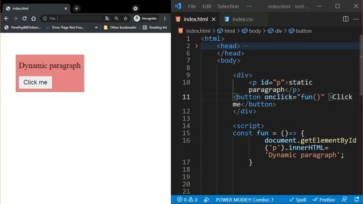Image resolution: width=363 pixels, height=204 pixels.
Task: Click the 'Click me' button on page
Action: [35, 82]
